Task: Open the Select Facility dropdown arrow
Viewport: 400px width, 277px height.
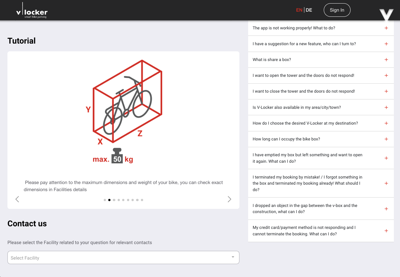Action: (233, 257)
